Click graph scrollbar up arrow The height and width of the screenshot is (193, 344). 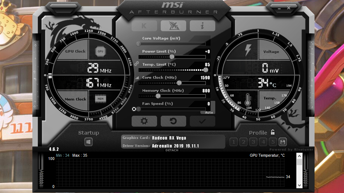click(x=300, y=156)
